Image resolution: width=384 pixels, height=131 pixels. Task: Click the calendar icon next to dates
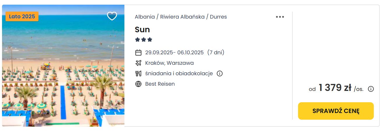138,53
